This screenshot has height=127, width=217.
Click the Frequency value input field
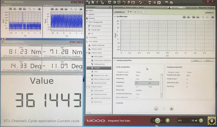[x=147, y=83]
